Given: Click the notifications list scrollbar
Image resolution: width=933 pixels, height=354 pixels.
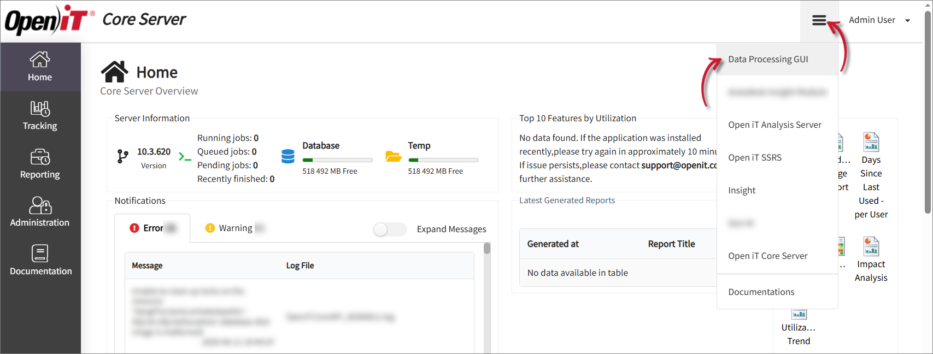Looking at the screenshot, I should pyautogui.click(x=487, y=249).
